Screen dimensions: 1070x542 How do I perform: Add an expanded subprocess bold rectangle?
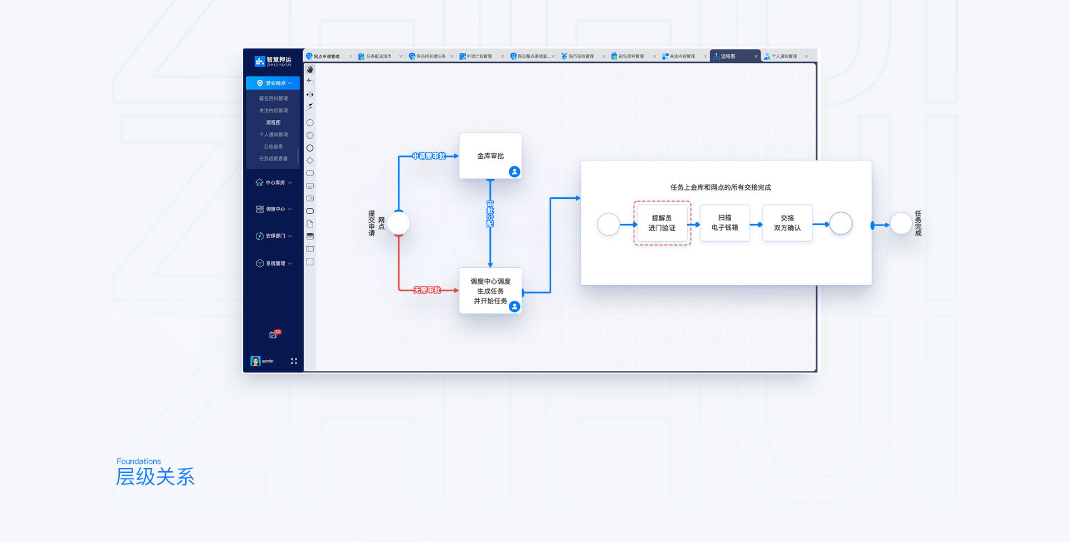point(310,211)
